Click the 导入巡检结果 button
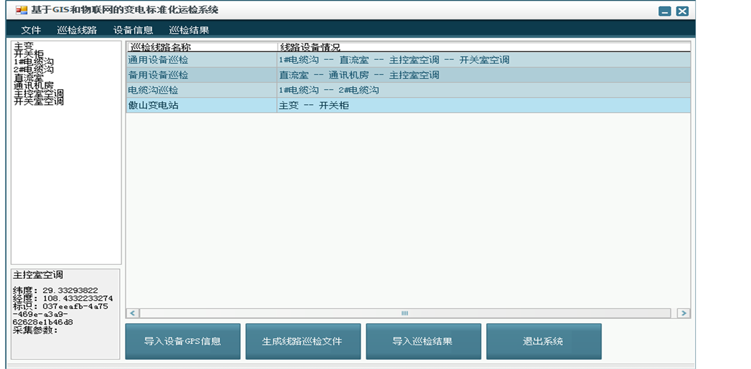 pos(423,341)
